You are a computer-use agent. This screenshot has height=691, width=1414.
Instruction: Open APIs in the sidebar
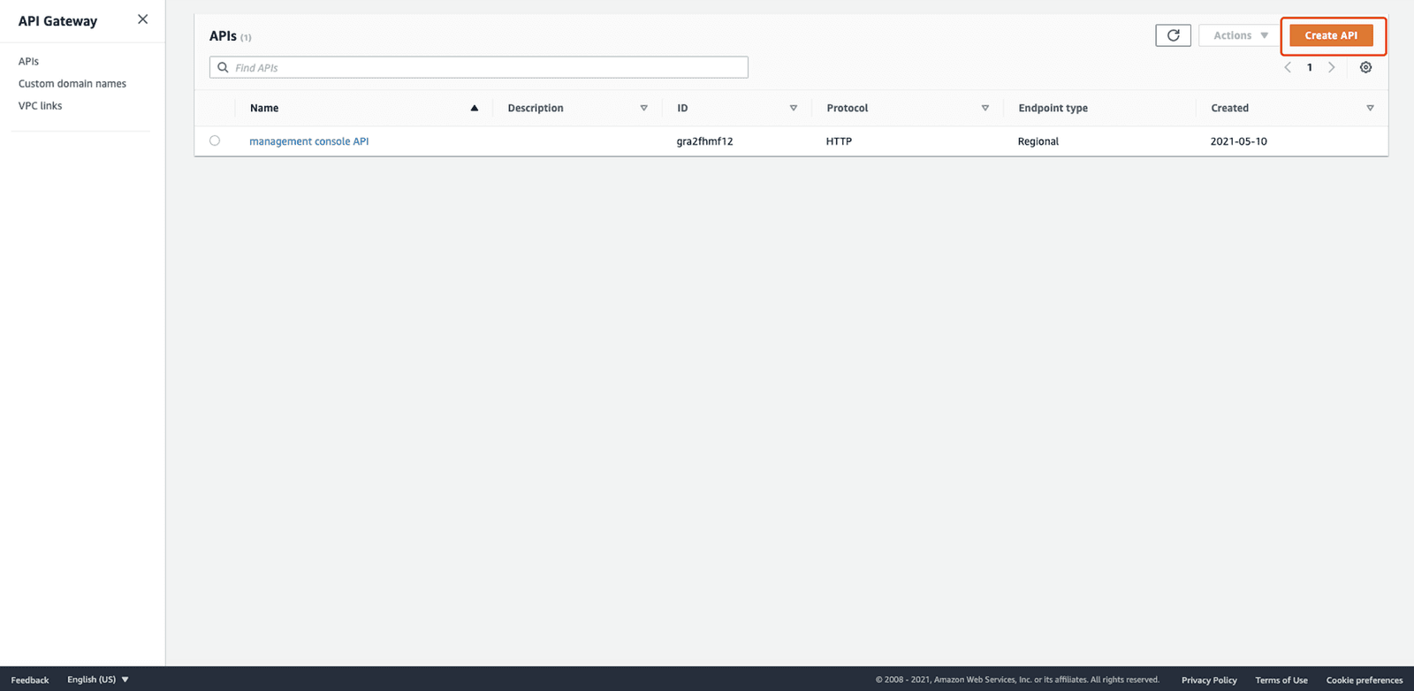28,61
